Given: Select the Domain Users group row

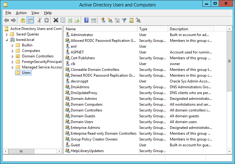Looking at the screenshot, I should click(x=140, y=122).
